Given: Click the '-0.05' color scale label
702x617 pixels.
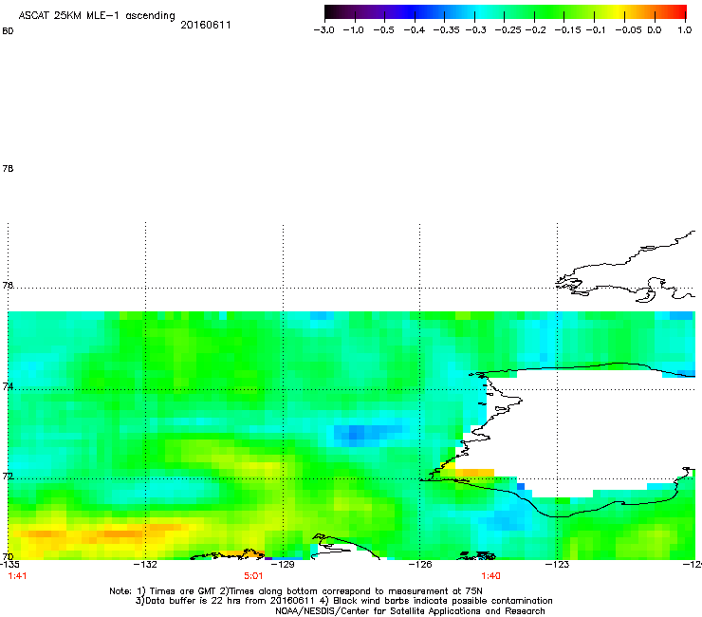Looking at the screenshot, I should (629, 30).
